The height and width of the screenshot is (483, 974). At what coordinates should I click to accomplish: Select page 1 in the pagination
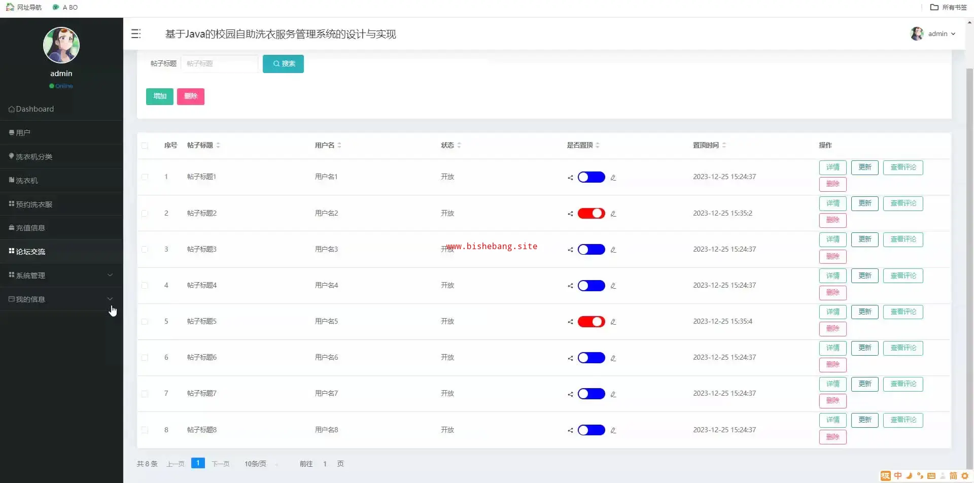198,463
